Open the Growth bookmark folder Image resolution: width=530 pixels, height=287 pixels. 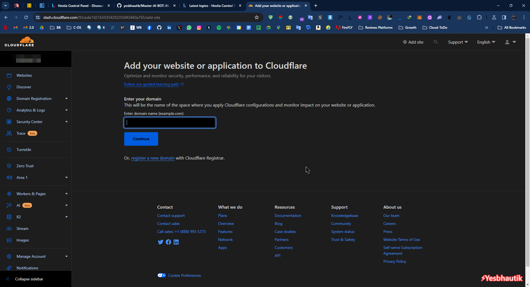pyautogui.click(x=407, y=28)
